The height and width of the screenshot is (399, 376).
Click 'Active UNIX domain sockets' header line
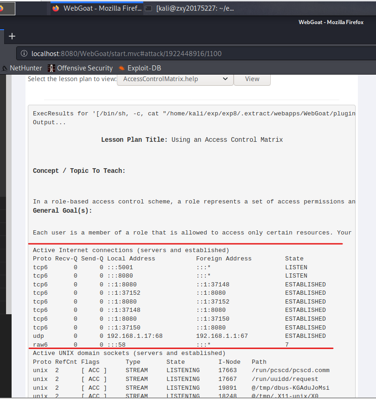(129, 353)
